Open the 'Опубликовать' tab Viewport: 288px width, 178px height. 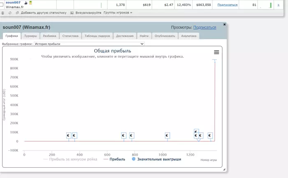tap(165, 36)
